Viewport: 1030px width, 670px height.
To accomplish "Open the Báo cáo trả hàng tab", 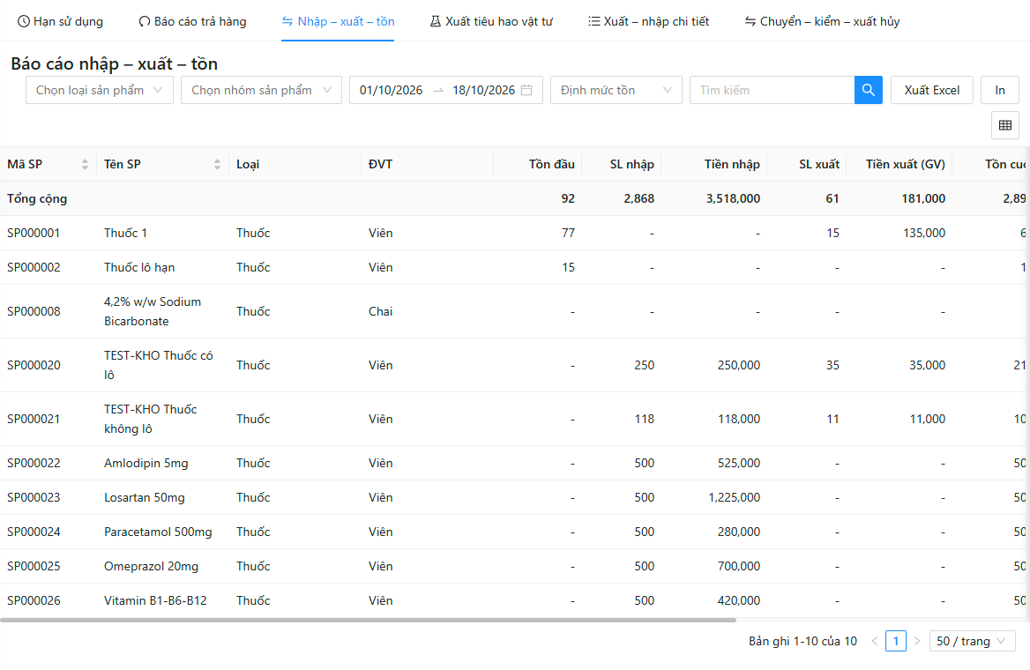I will pyautogui.click(x=192, y=22).
